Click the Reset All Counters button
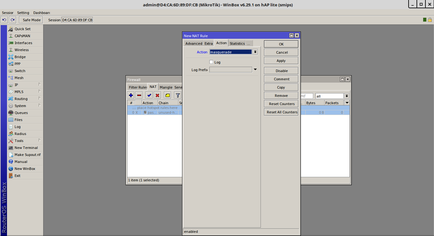 [281, 112]
